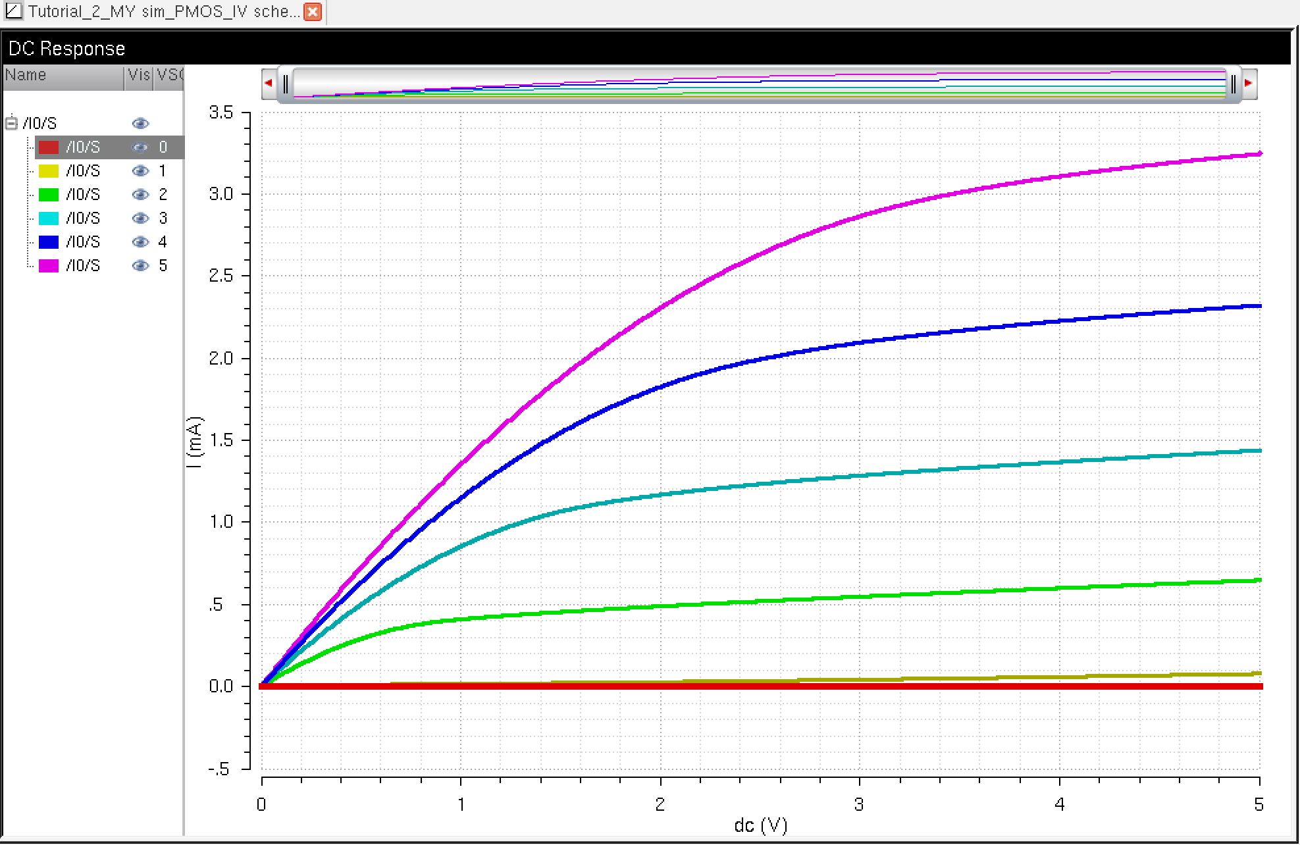Toggle visibility of magenta trace 5
This screenshot has width=1300, height=845.
pyautogui.click(x=140, y=266)
